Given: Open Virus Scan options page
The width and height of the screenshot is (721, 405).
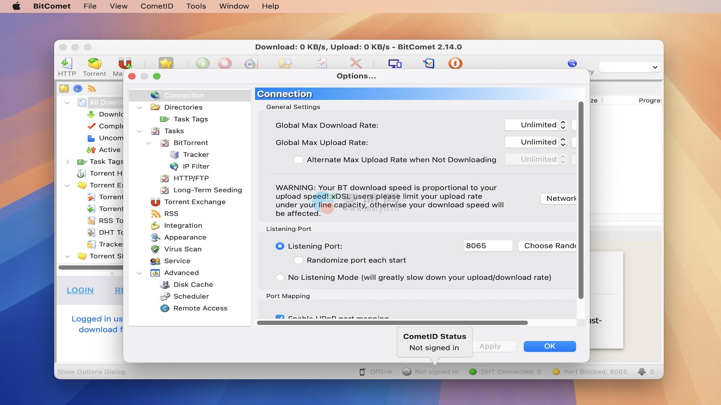Looking at the screenshot, I should click(x=183, y=249).
